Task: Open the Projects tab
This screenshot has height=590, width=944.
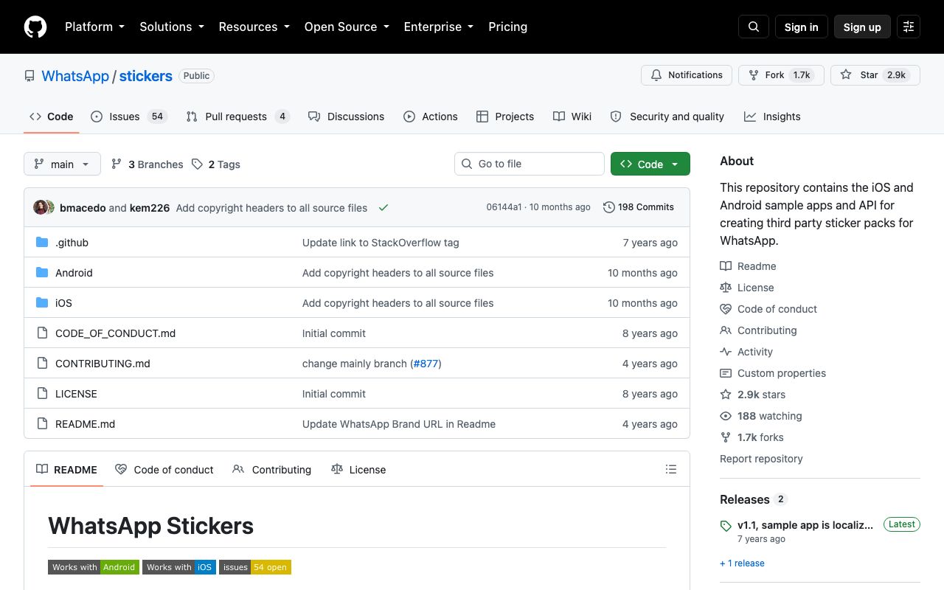Action: [505, 117]
